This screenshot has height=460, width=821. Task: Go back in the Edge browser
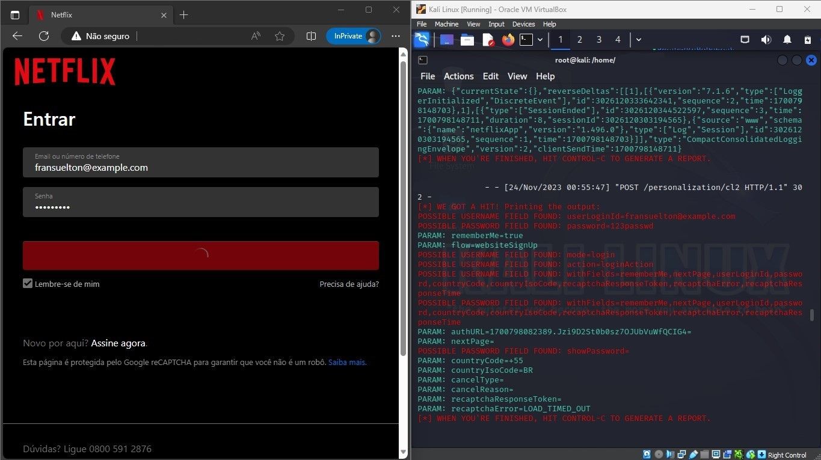17,36
